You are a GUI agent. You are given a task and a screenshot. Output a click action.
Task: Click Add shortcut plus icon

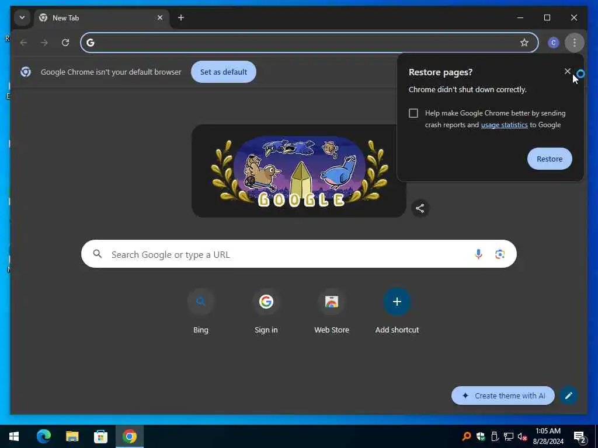397,302
